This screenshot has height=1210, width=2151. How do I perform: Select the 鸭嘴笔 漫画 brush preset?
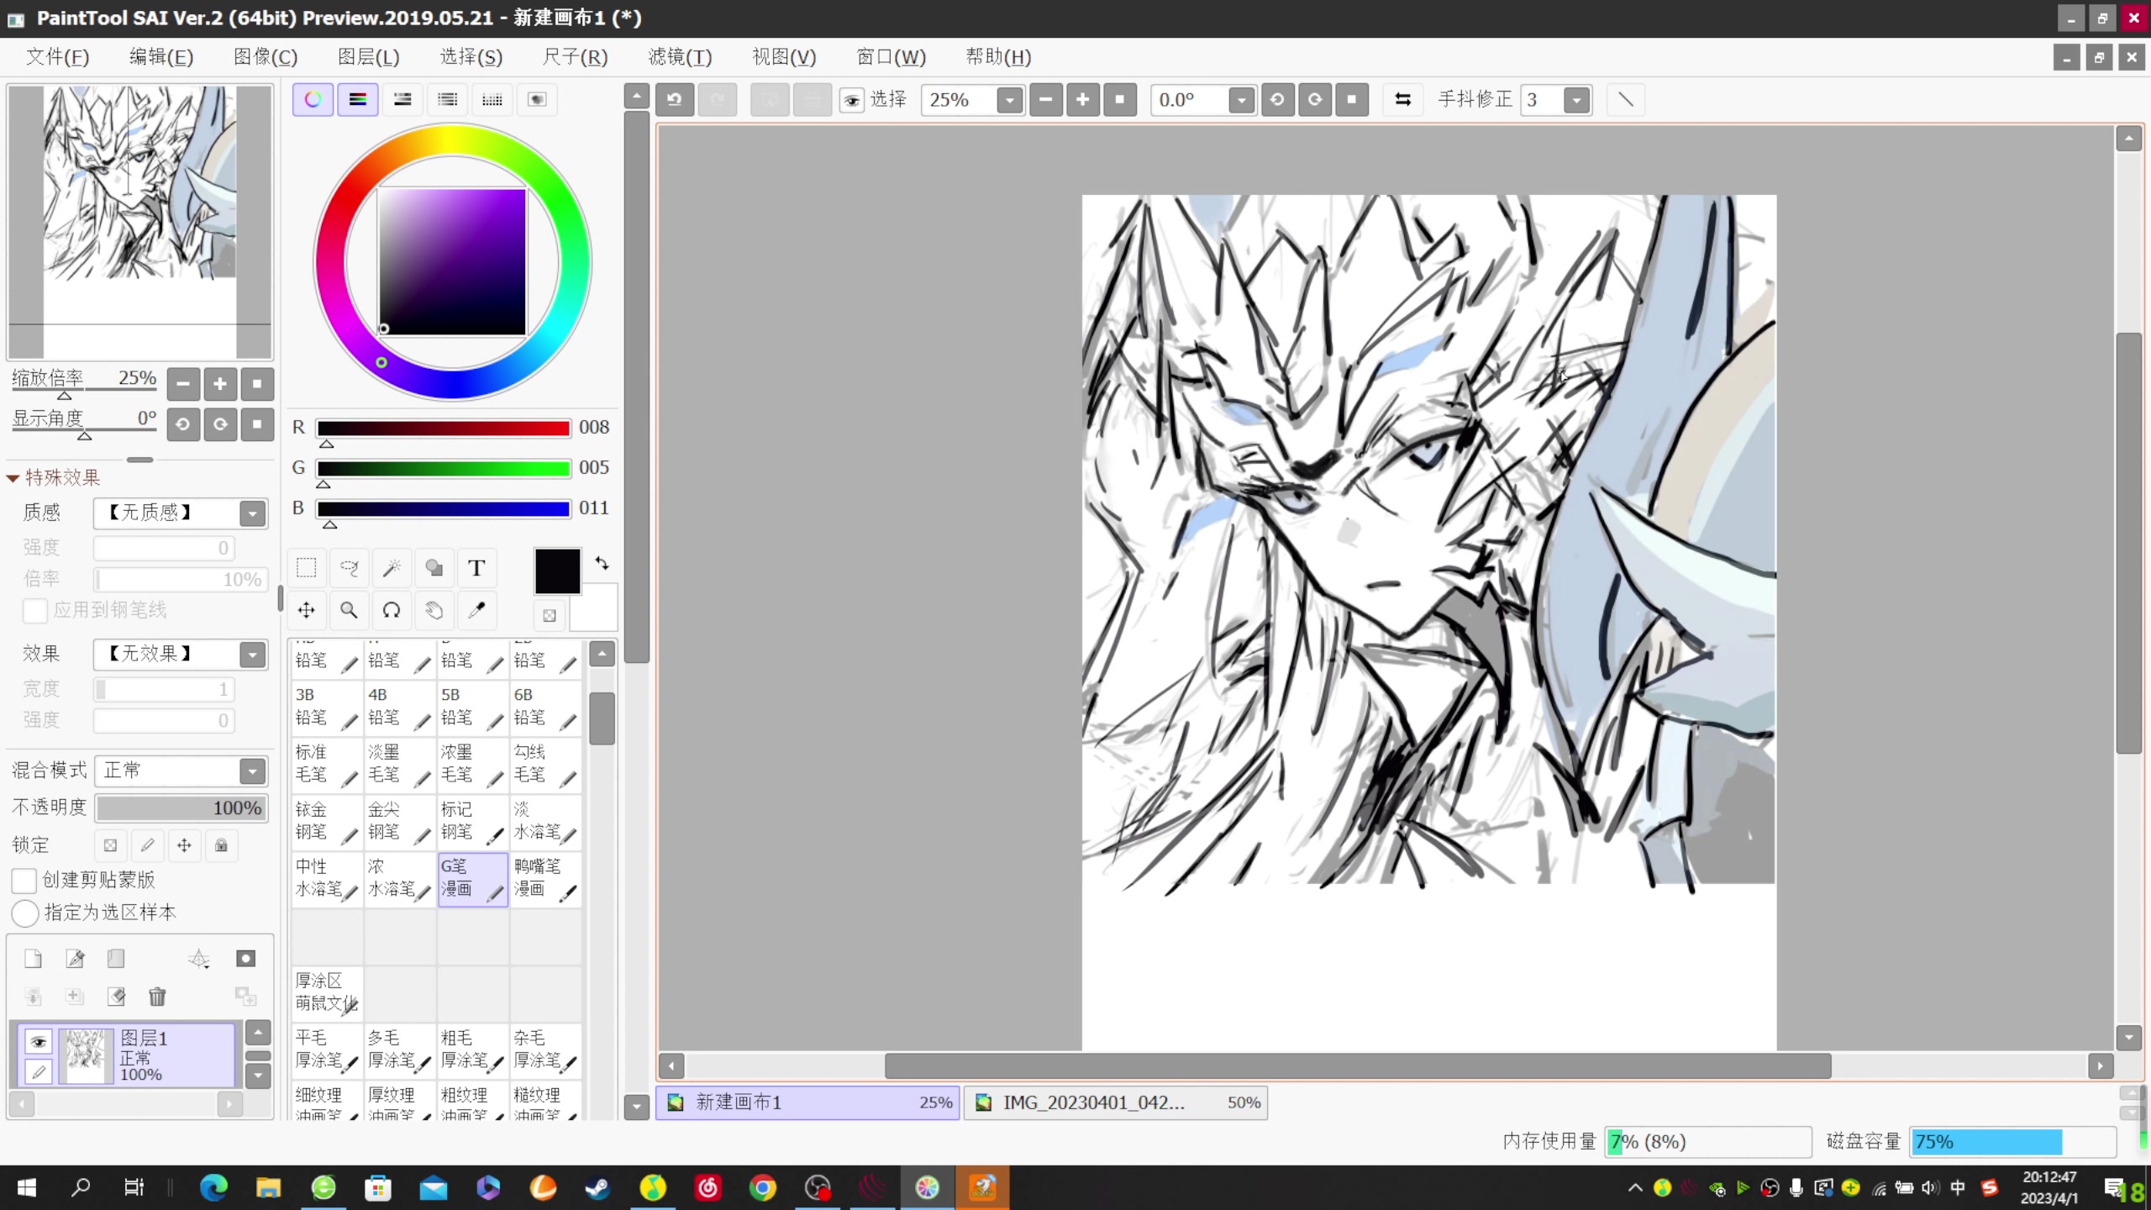click(x=545, y=879)
